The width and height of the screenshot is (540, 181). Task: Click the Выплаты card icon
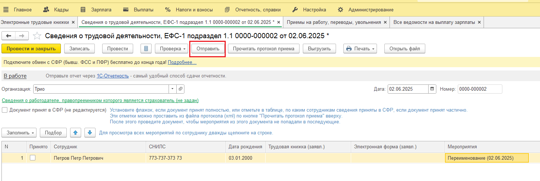point(126,10)
